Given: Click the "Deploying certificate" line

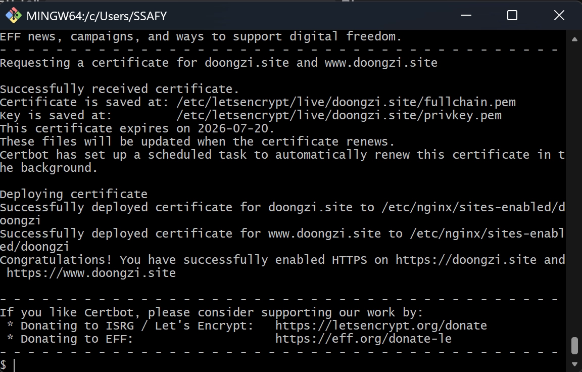Looking at the screenshot, I should (x=74, y=195).
